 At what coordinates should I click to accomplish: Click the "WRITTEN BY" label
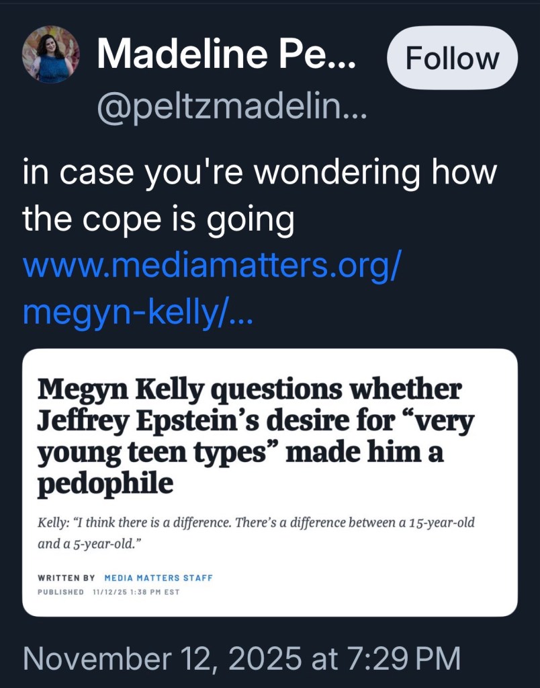(66, 578)
